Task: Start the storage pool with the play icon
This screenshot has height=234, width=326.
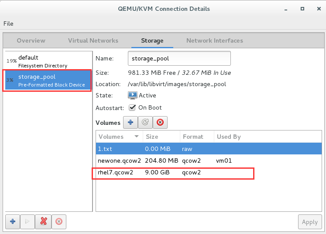Action: click(x=27, y=221)
